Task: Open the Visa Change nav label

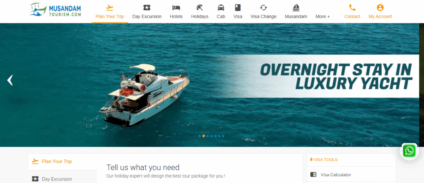Action: pos(263,17)
